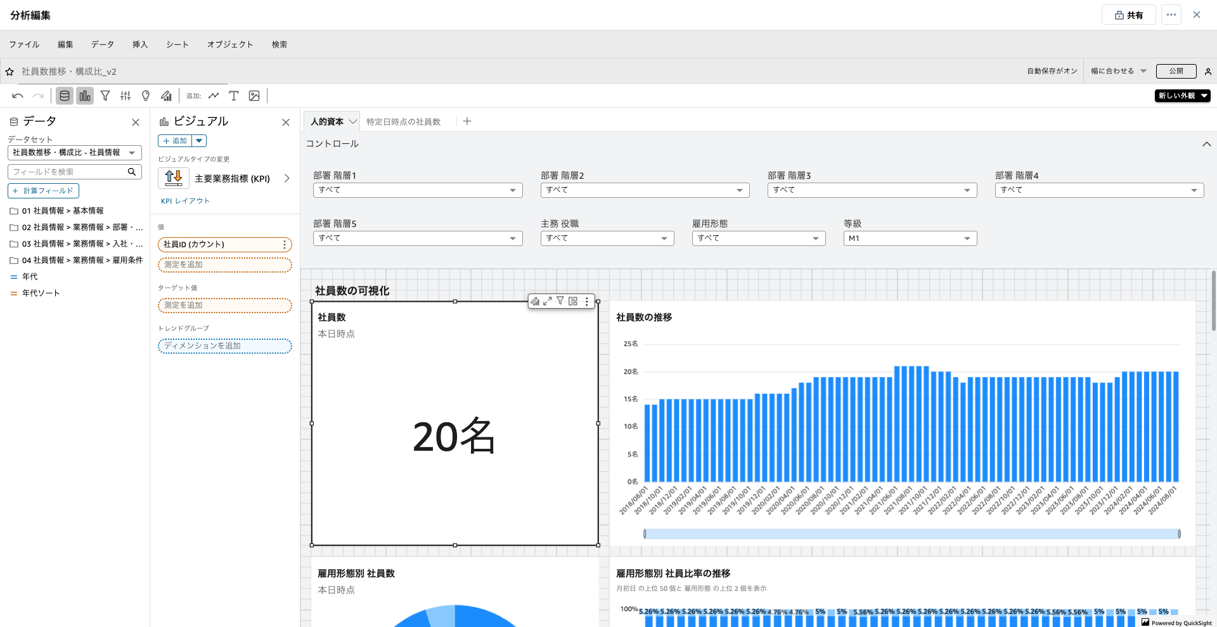
Task: Add a line chart visual from toolbar
Action: [214, 96]
